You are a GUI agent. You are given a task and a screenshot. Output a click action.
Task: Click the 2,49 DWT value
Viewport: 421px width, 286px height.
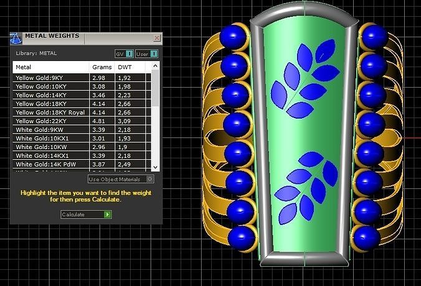[x=125, y=164]
